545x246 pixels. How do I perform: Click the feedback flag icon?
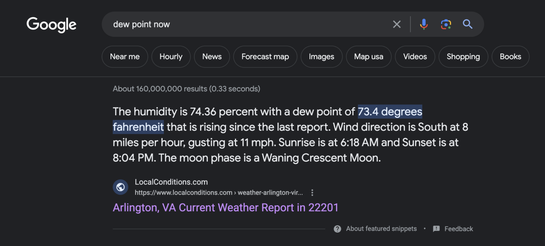point(436,229)
